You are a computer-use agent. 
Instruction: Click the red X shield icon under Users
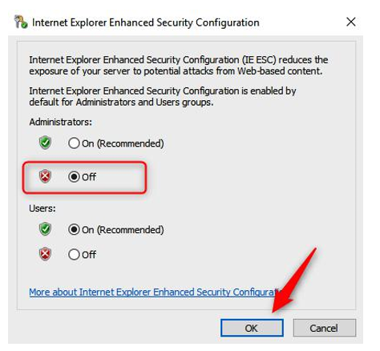[45, 254]
